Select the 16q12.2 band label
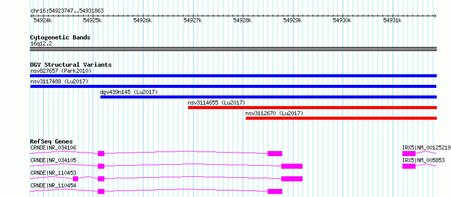Viewport: 451px width, 197px height. (41, 43)
